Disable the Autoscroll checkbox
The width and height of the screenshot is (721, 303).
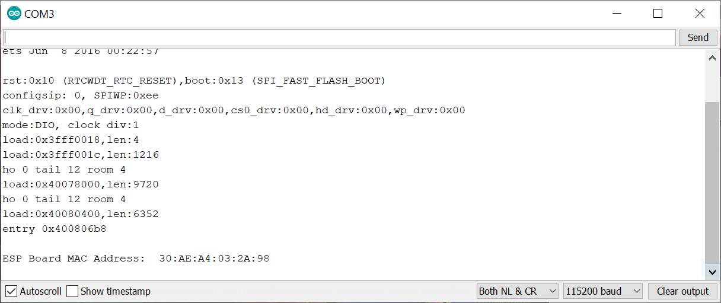(11, 291)
